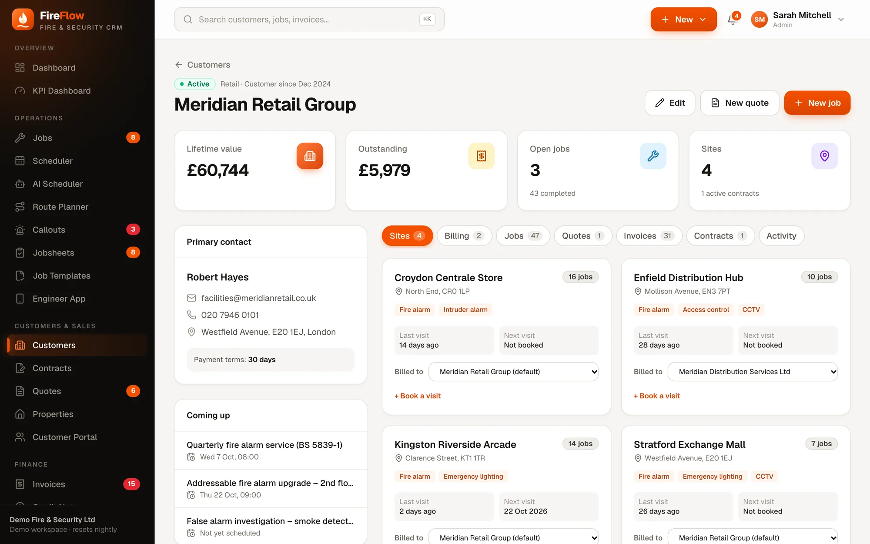Switch to the Activity tab
Viewport: 870px width, 544px height.
[781, 236]
